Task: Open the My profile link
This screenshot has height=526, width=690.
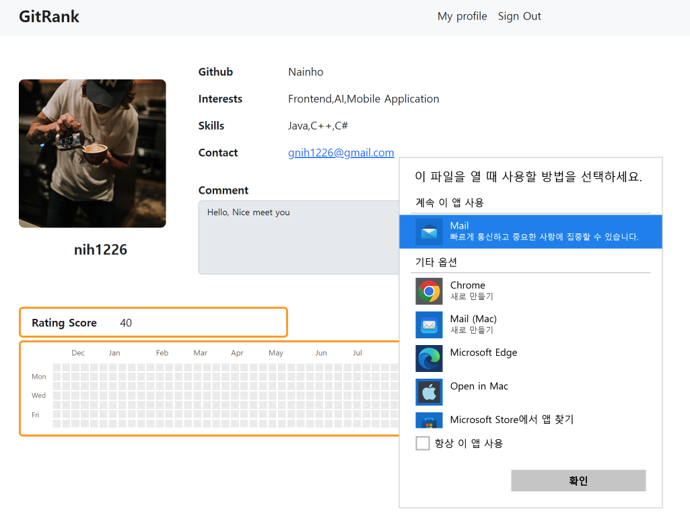Action: click(x=462, y=16)
